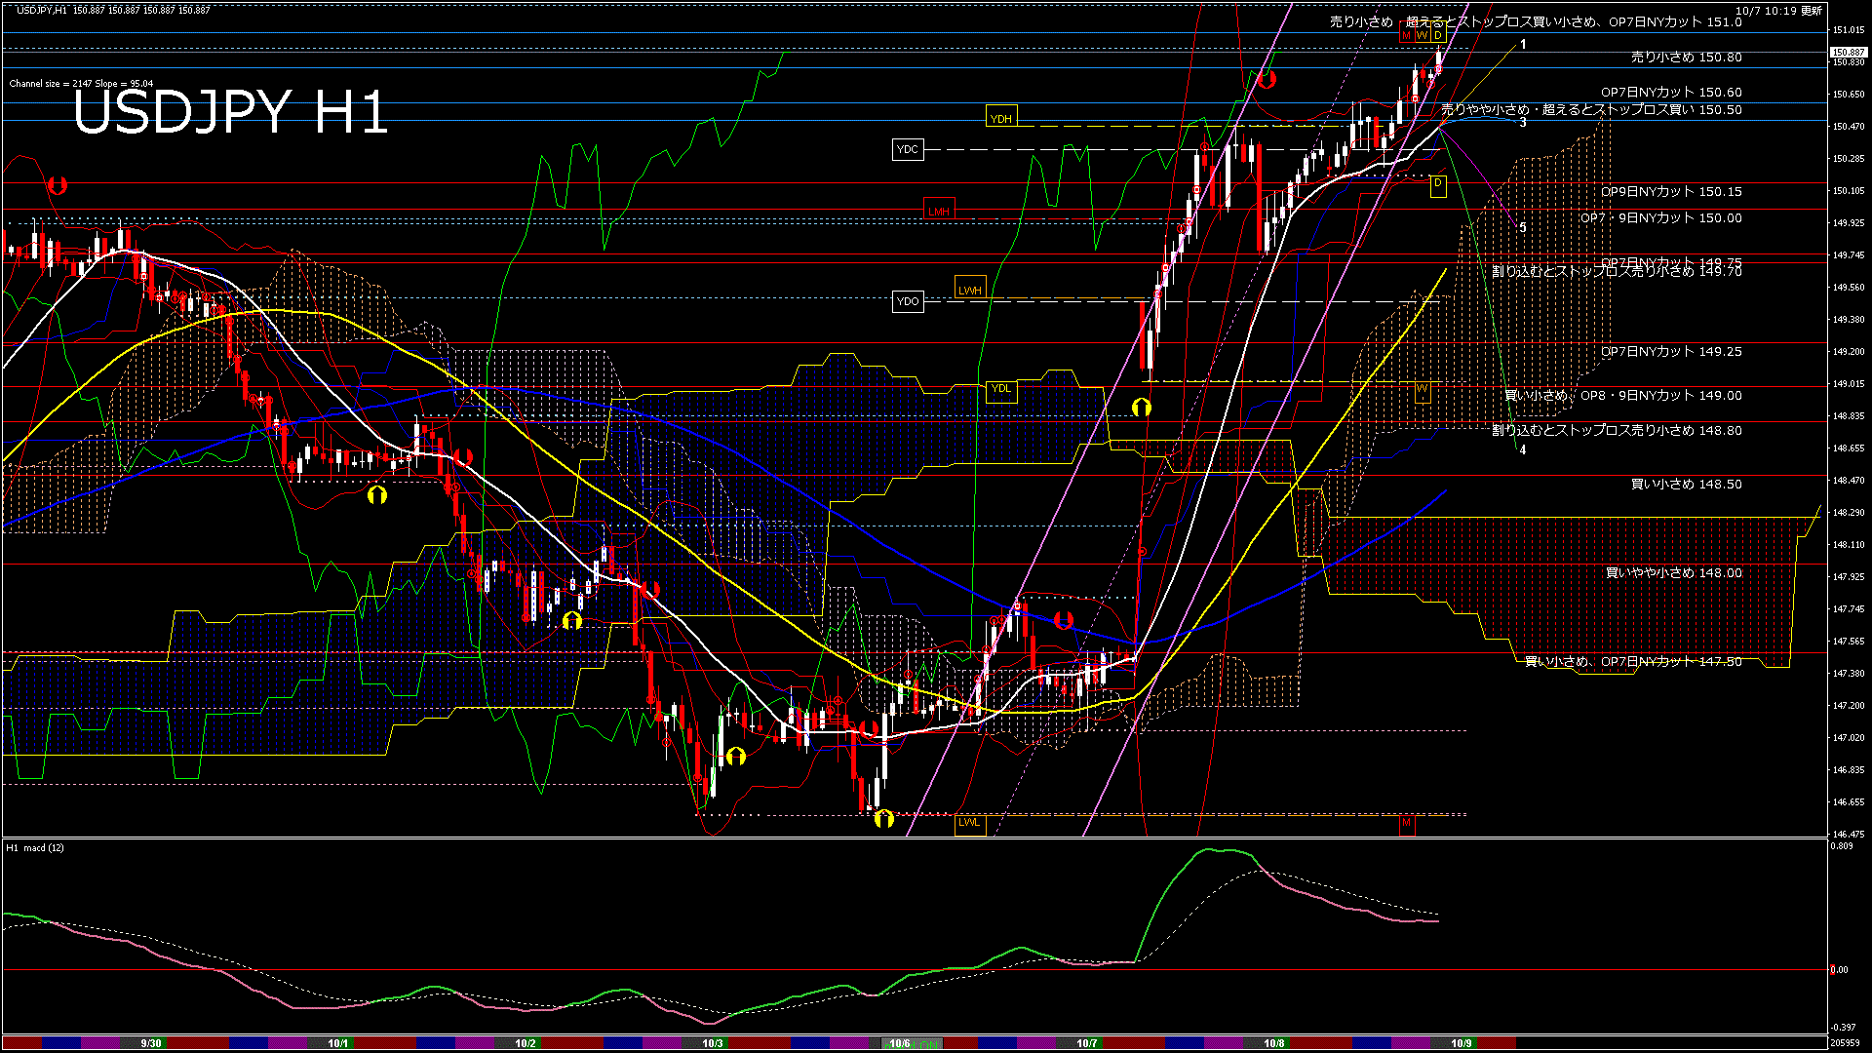Select the 10/1 date marker on time axis

tap(337, 1043)
